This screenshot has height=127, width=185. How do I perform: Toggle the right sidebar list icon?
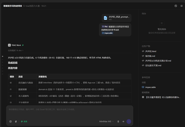[x=182, y=6]
